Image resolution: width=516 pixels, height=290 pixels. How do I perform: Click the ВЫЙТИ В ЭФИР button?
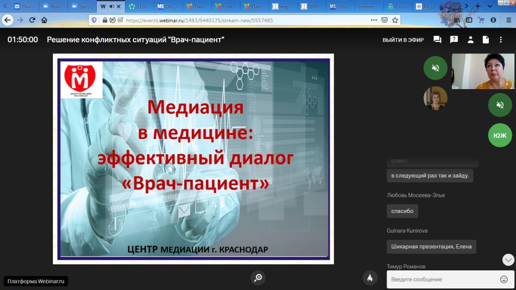(x=403, y=40)
